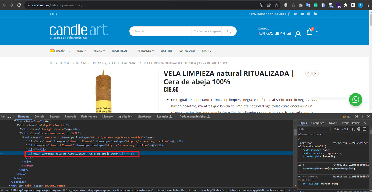Open the Todas las categorías dropdown
This screenshot has height=192, width=372.
(x=207, y=31)
